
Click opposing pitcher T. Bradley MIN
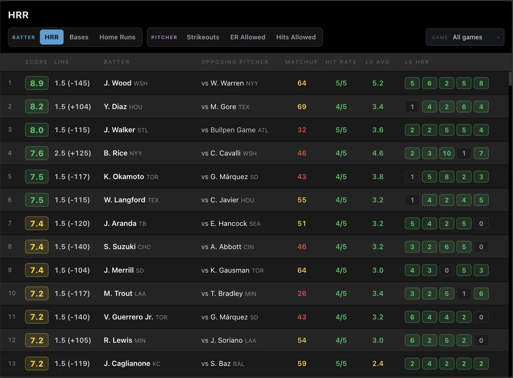click(x=229, y=294)
